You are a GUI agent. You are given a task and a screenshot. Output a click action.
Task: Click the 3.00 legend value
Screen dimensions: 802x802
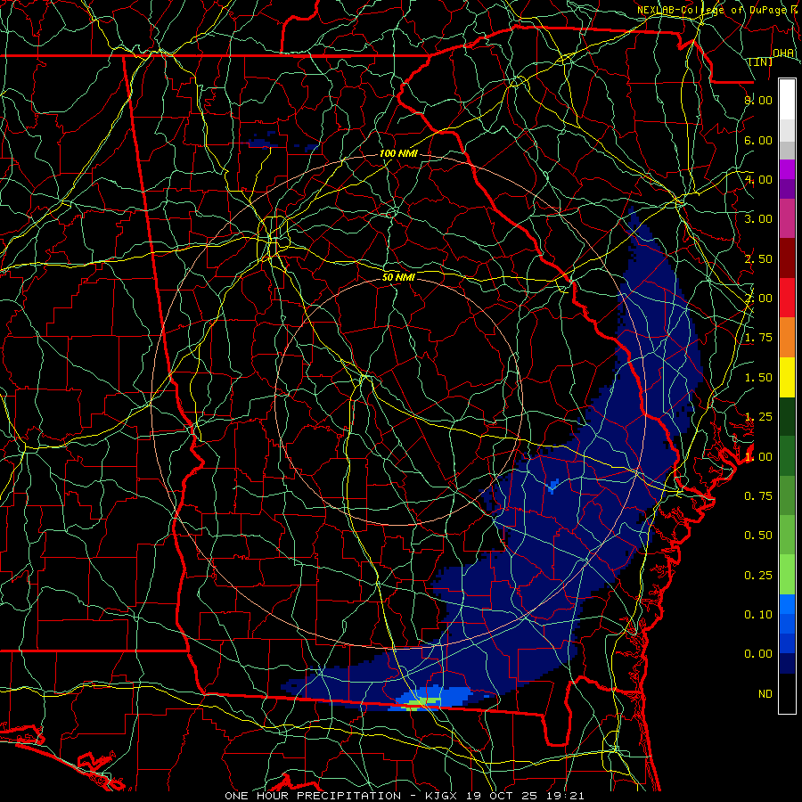pyautogui.click(x=758, y=218)
